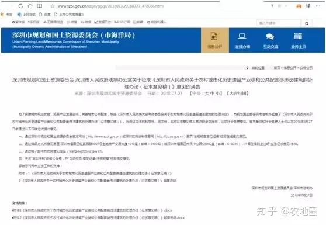Click the 内容纠错 link
Image resolution: width=326 pixels, height=225 pixels.
pos(237,94)
